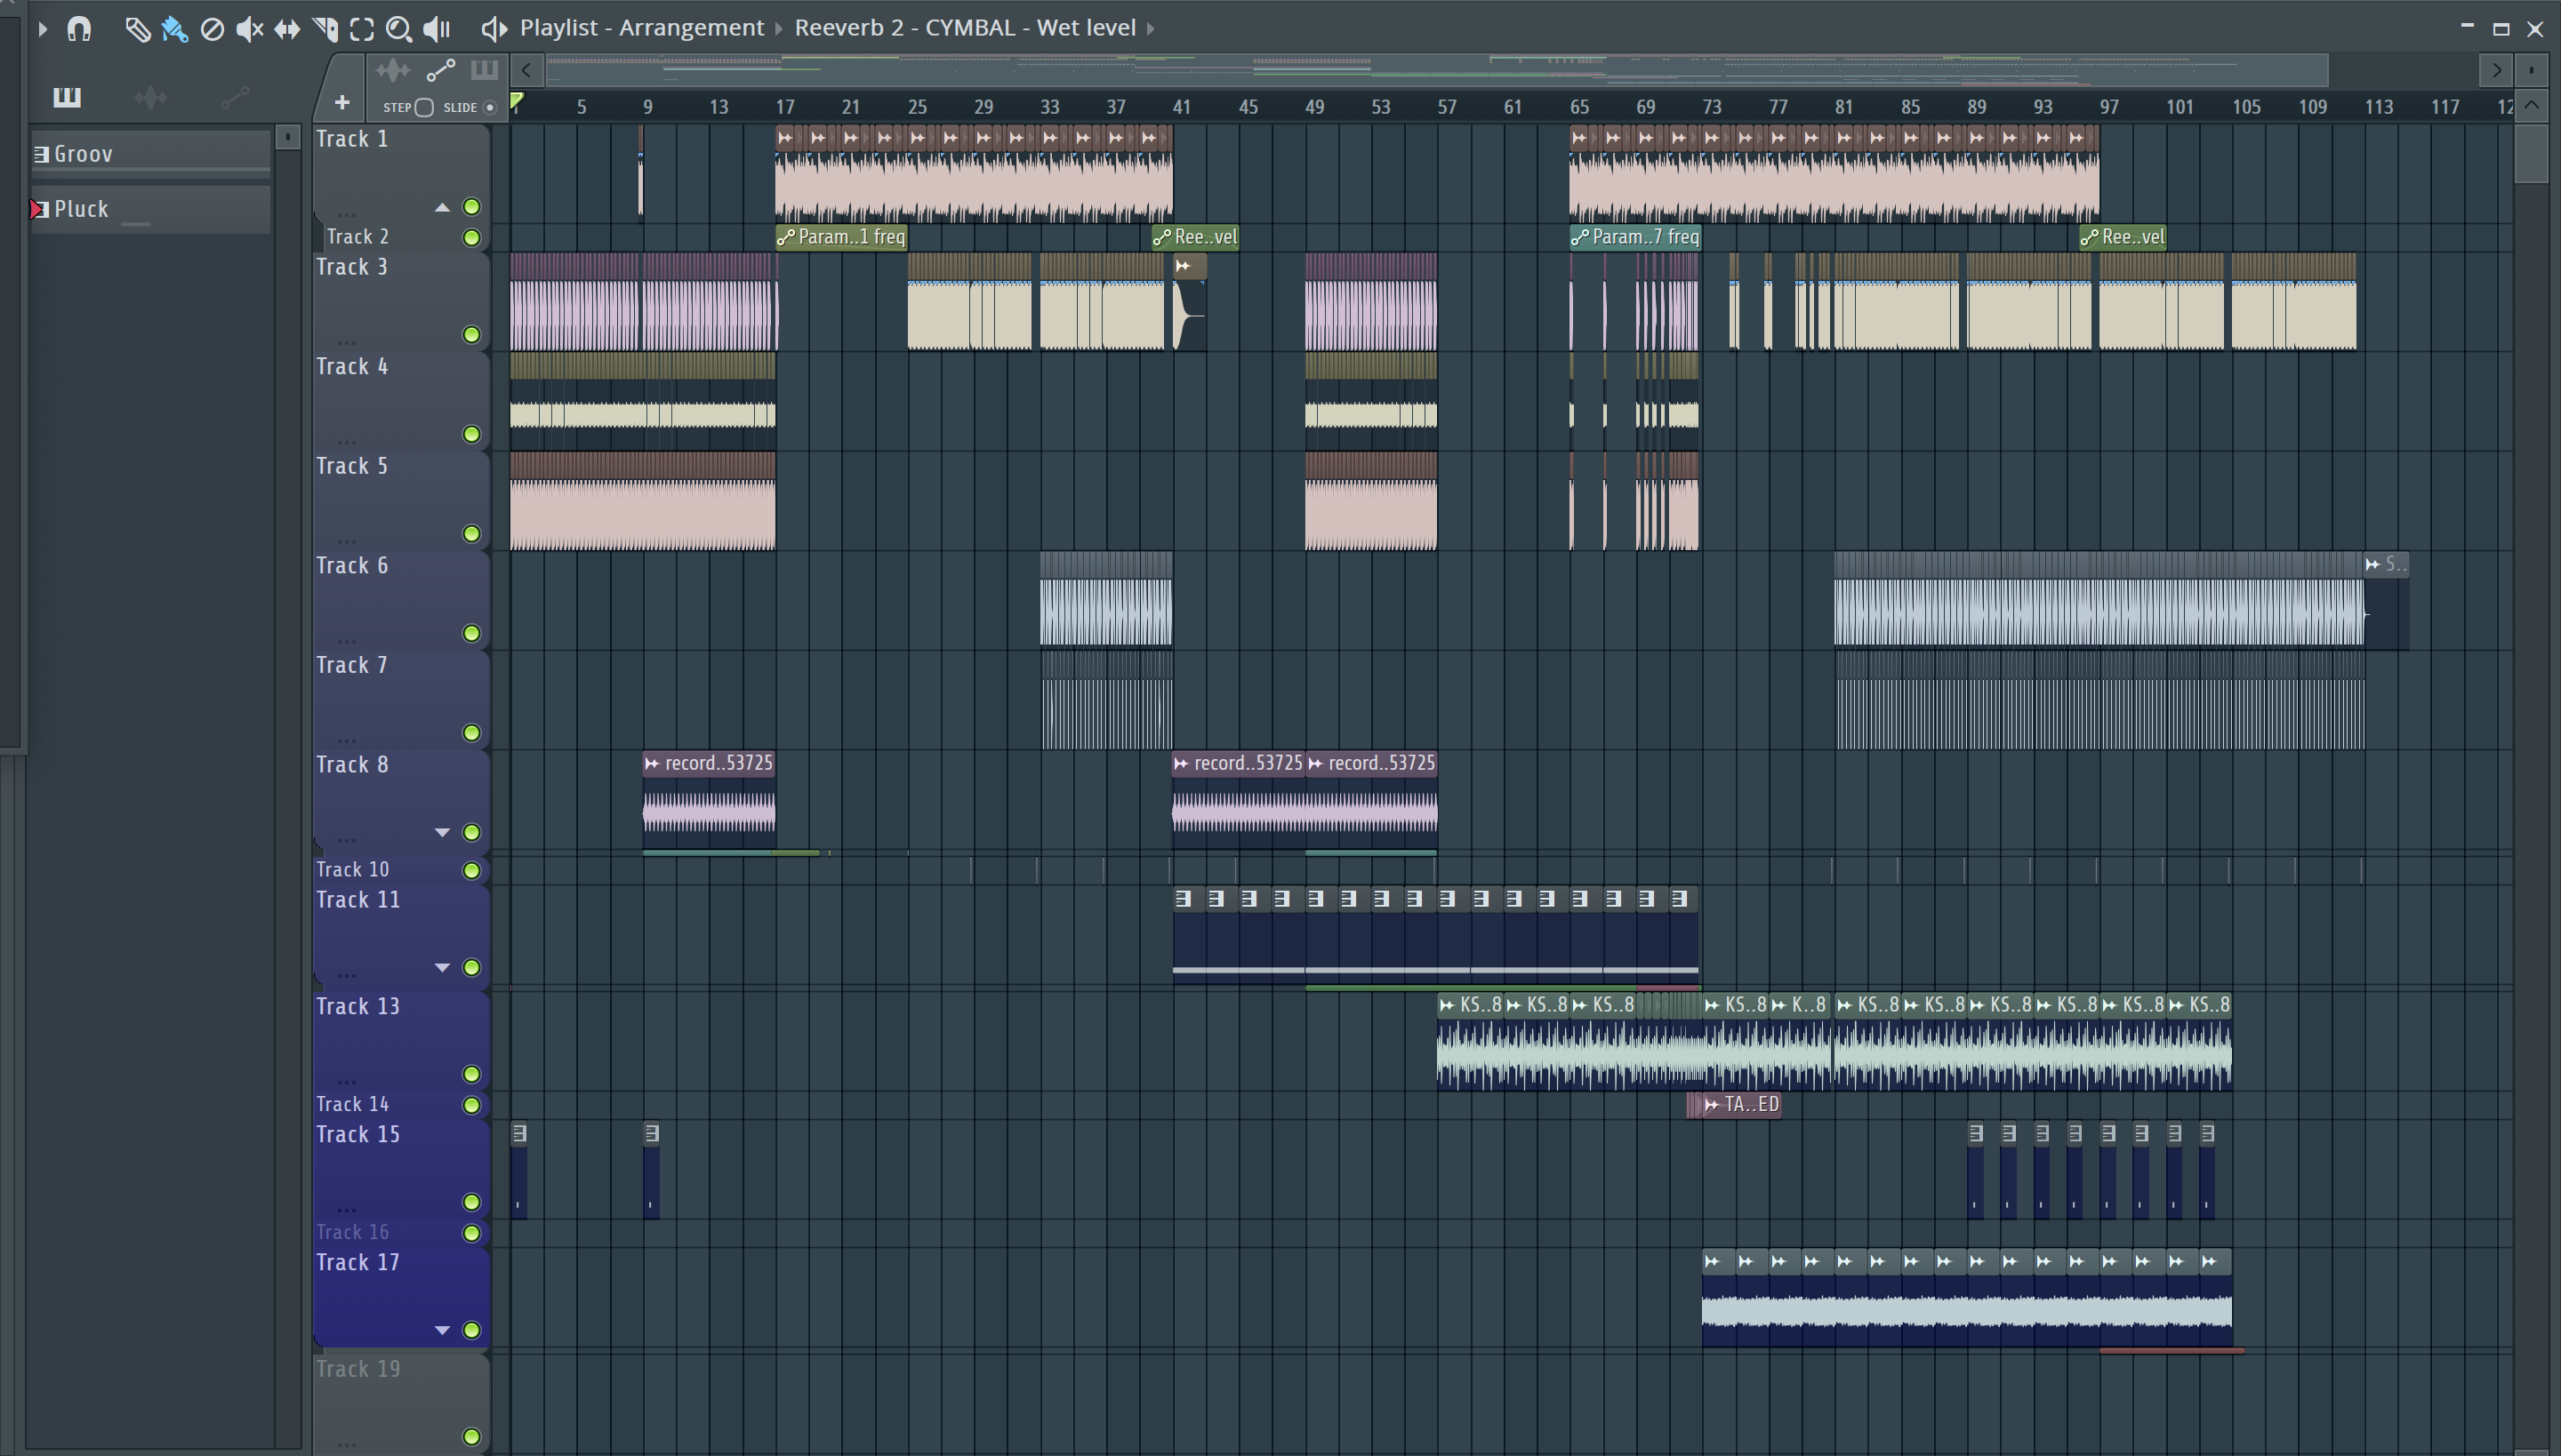Show pattern clips in the picker panel
This screenshot has width=2561, height=1456.
67,97
